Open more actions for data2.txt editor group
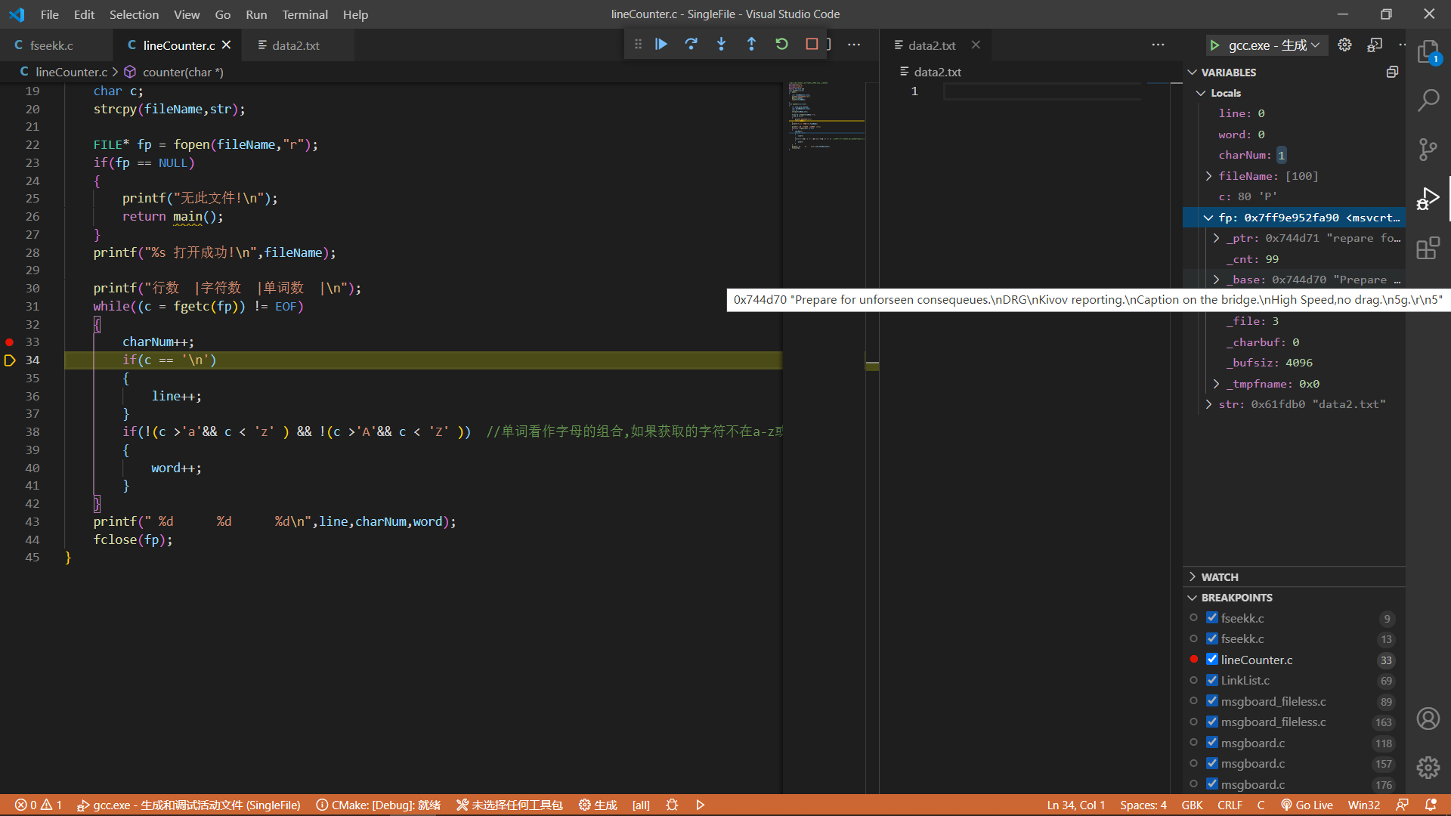Screen dimensions: 1451x816 pyautogui.click(x=1158, y=45)
